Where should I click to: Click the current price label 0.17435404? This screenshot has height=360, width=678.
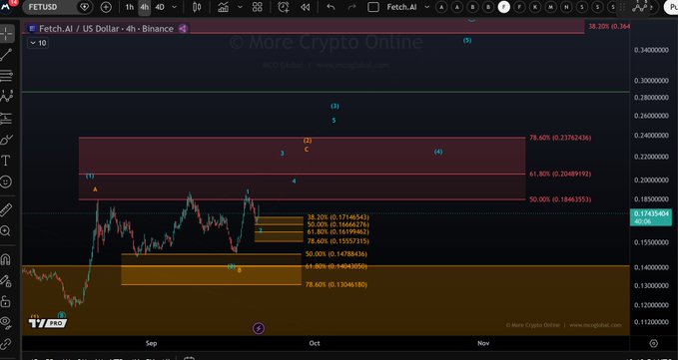(652, 214)
